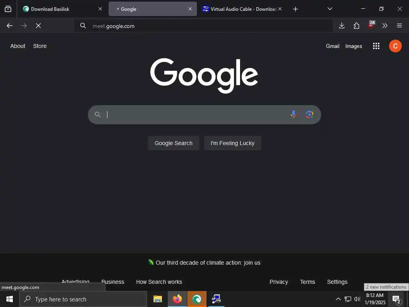Open the Firefox View icon at top-left
Image resolution: width=409 pixels, height=307 pixels.
(x=8, y=9)
